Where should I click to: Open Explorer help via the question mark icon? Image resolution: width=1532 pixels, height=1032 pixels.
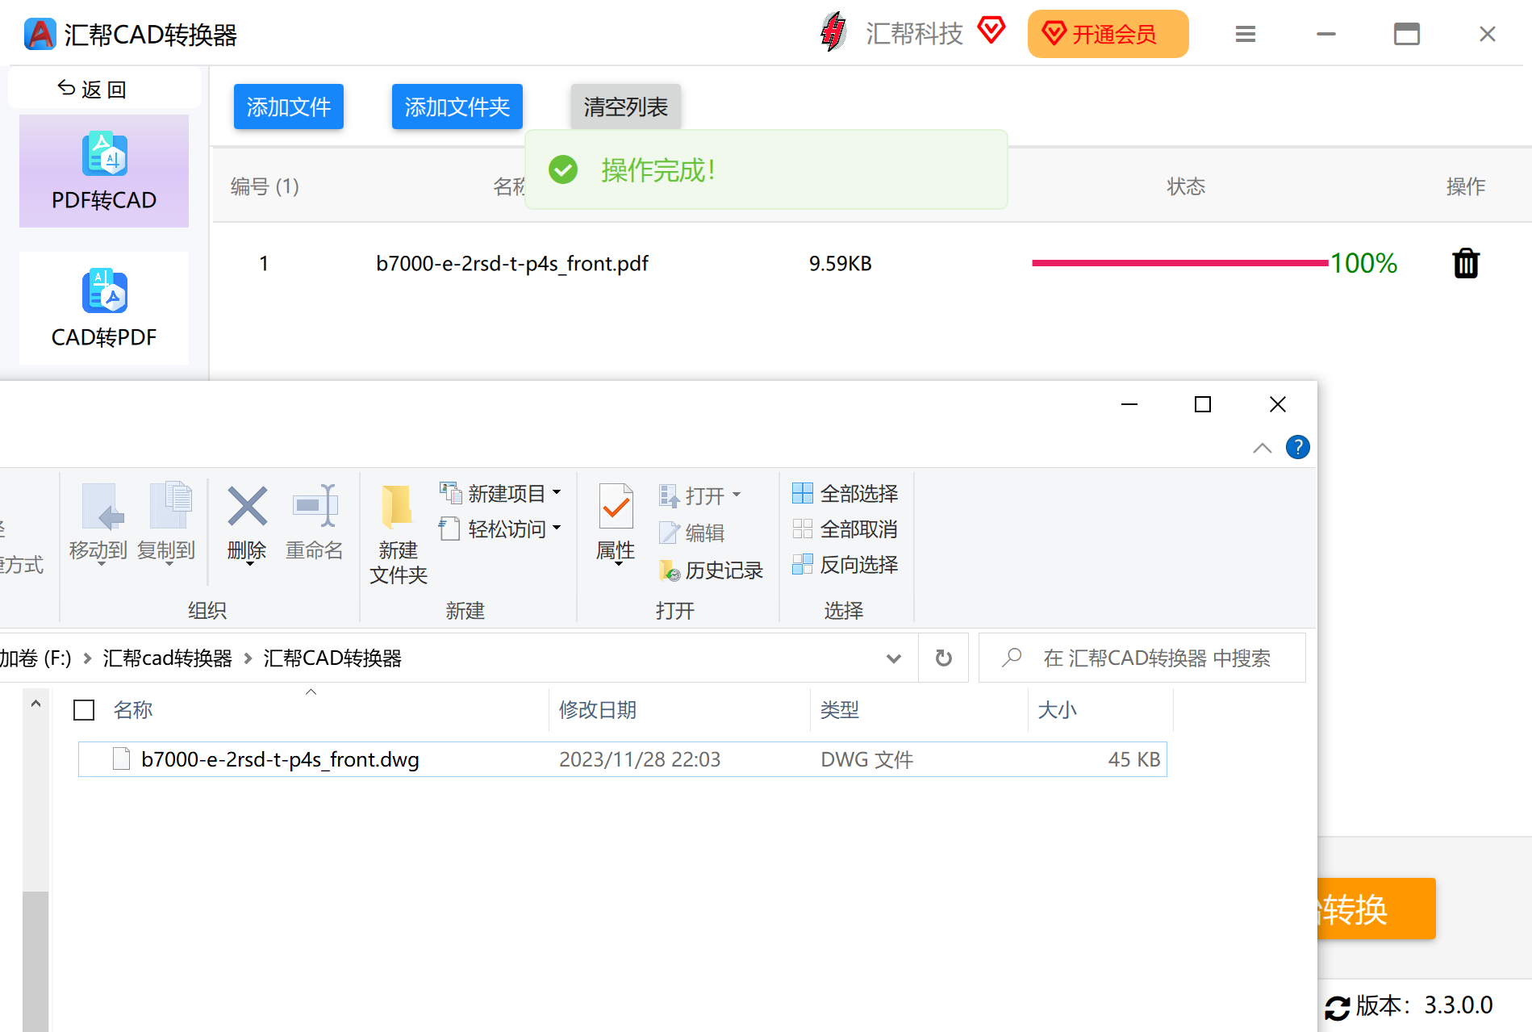point(1298,447)
